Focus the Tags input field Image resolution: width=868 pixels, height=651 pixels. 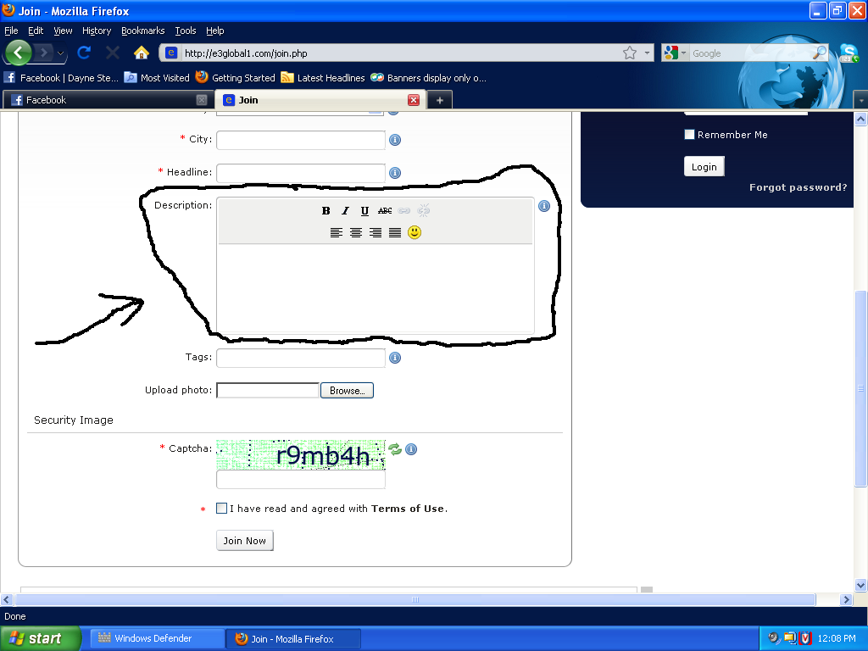(301, 359)
